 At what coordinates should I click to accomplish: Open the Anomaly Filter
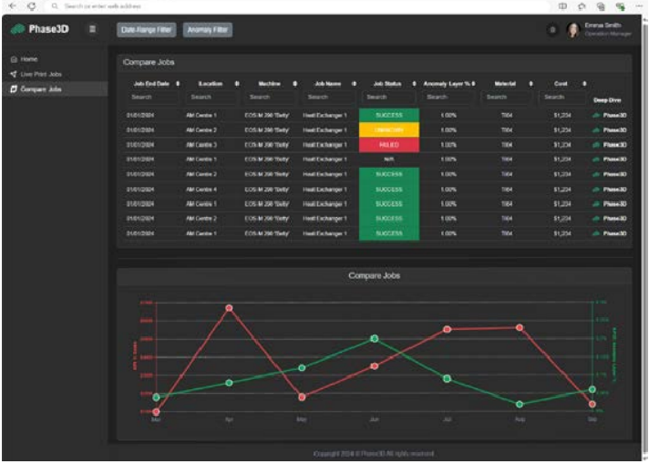point(207,30)
